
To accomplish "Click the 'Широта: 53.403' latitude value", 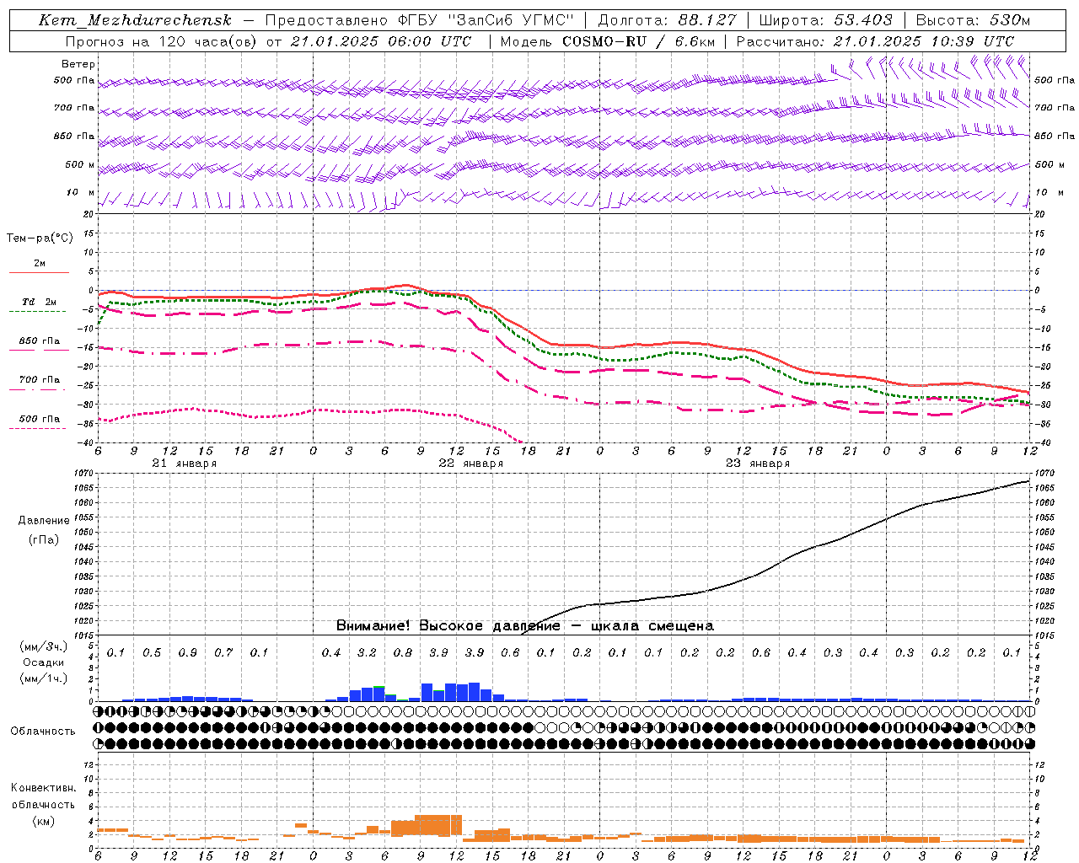I will tap(825, 20).
